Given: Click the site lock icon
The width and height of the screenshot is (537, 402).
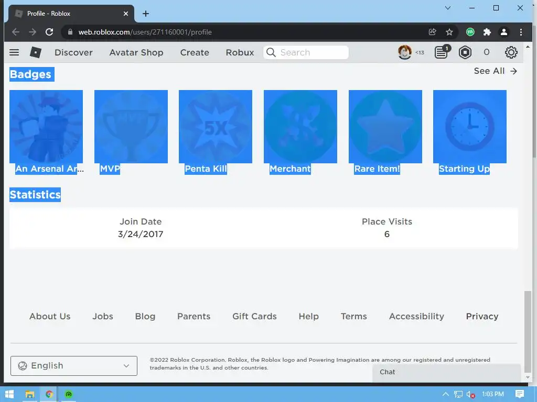Looking at the screenshot, I should click(70, 32).
